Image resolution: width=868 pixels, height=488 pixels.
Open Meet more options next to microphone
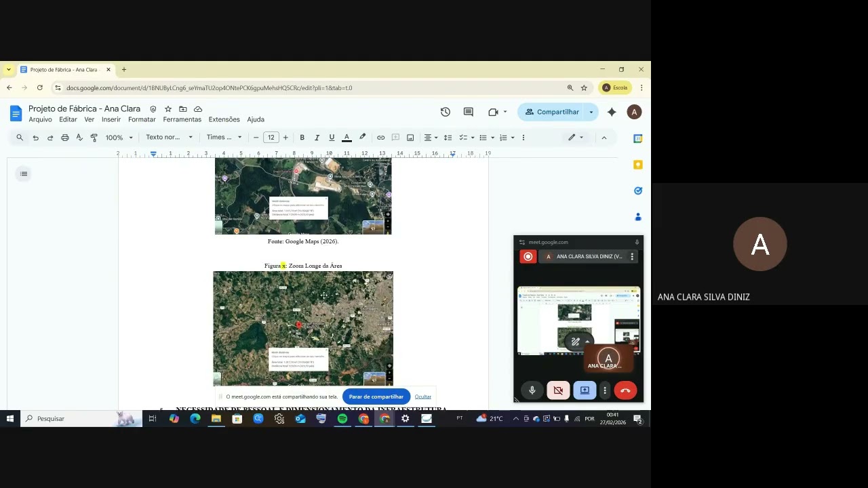pos(605,390)
